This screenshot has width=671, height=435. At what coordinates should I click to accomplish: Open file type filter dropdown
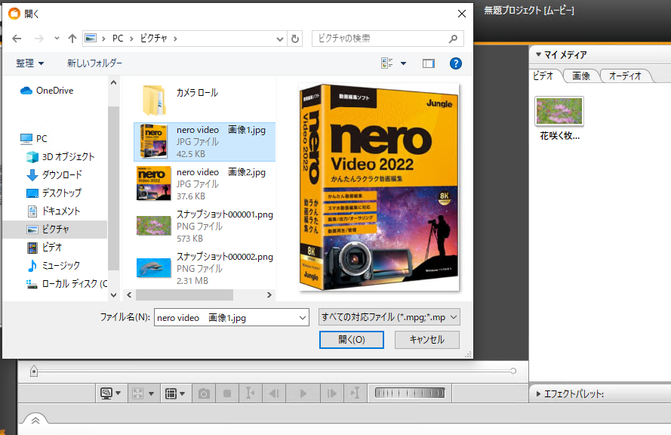click(389, 317)
